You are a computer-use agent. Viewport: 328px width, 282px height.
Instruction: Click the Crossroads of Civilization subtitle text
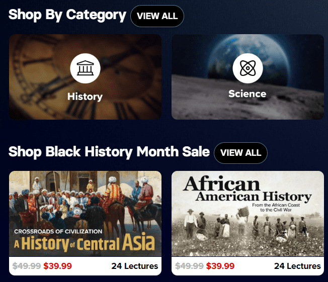(58, 232)
